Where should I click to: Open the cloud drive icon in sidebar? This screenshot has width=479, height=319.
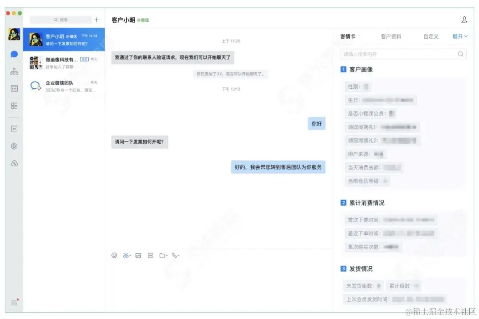(x=13, y=163)
